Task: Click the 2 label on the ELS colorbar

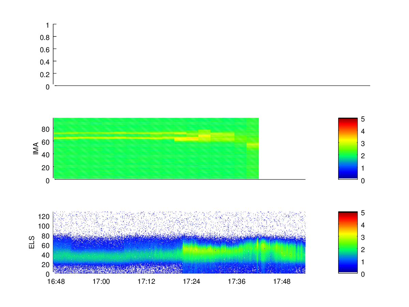Action: 363,250
